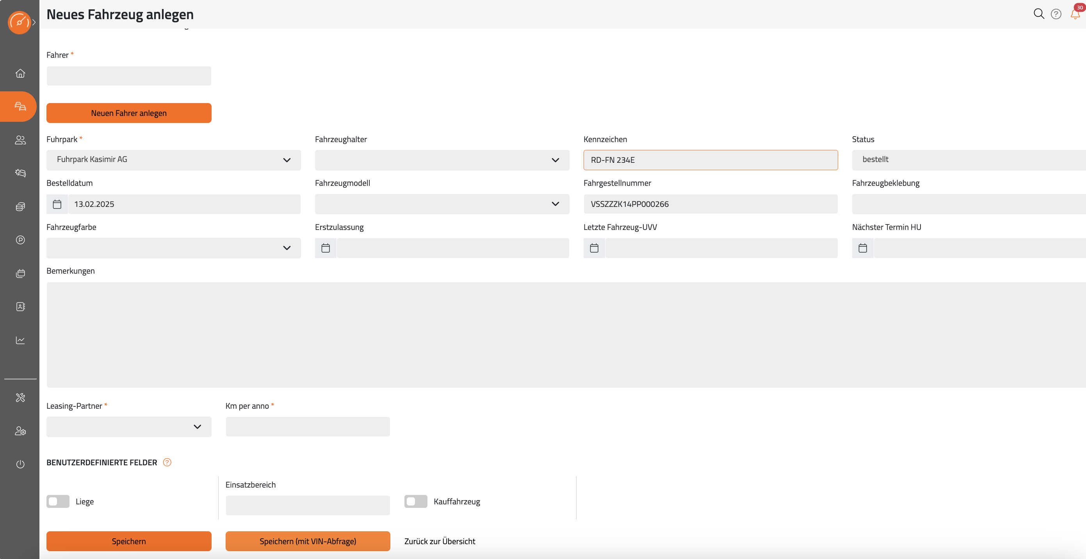
Task: Focus the Km per anno field
Action: (x=308, y=427)
